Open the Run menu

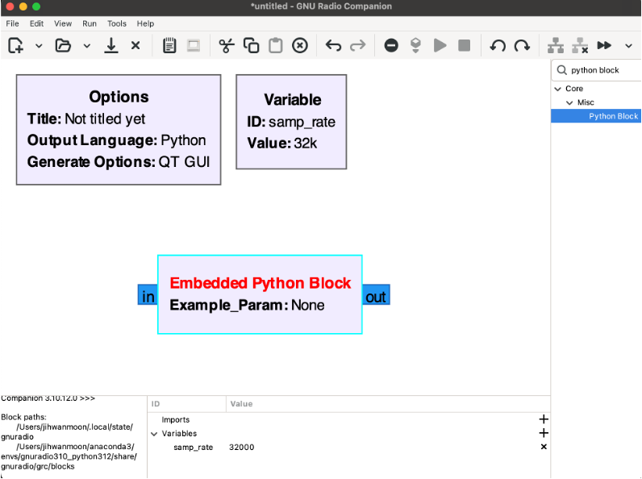click(90, 23)
